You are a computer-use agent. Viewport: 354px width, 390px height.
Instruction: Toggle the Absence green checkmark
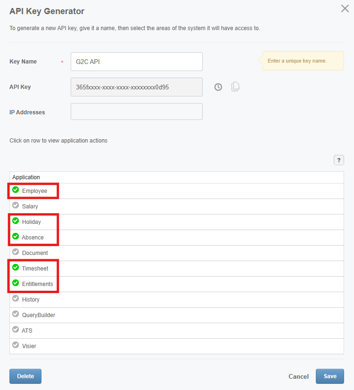point(16,236)
